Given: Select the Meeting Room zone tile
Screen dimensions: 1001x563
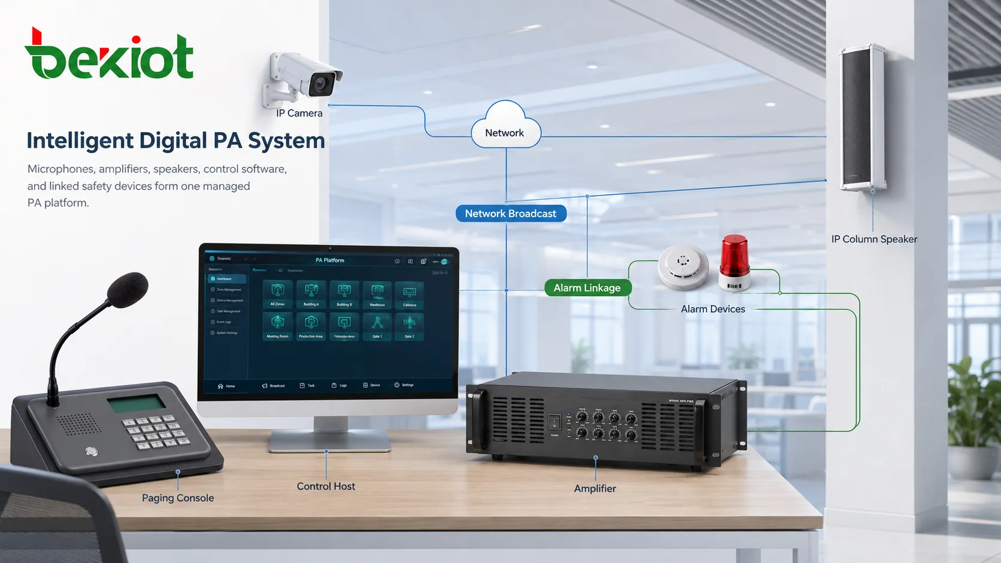Looking at the screenshot, I should pos(277,327).
